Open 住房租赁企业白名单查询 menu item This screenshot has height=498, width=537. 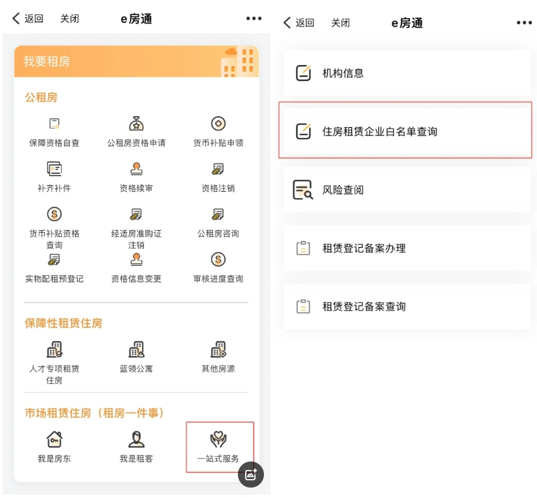(x=405, y=132)
